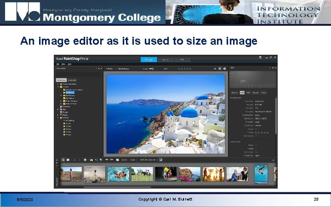Switch to the Manage workspace tab
Screen dimensions: 331x207
tap(149, 59)
